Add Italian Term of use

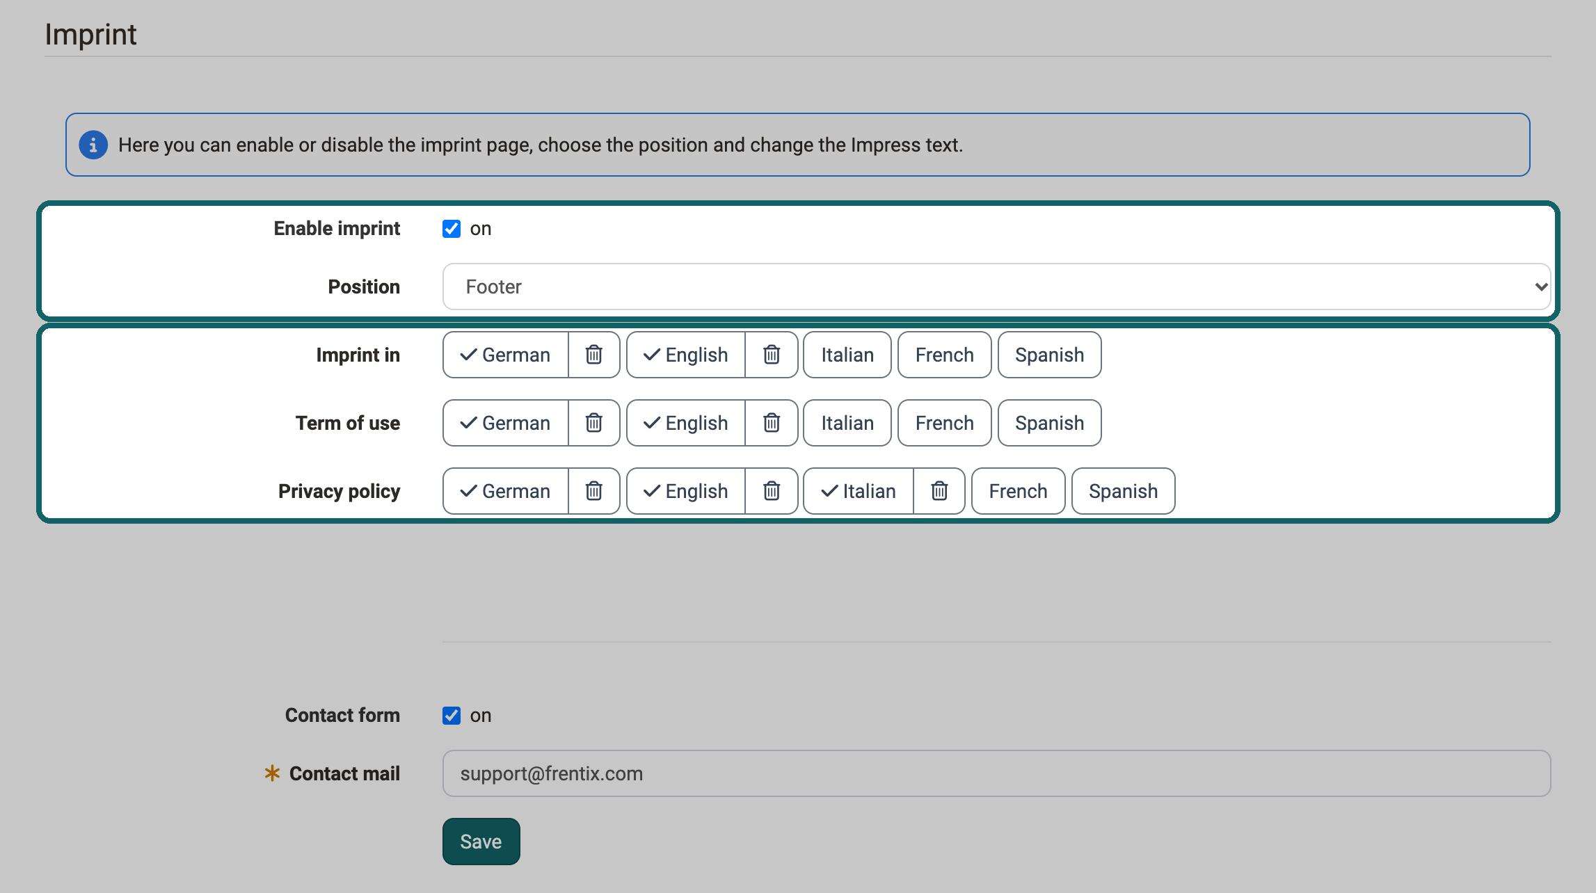click(x=847, y=423)
